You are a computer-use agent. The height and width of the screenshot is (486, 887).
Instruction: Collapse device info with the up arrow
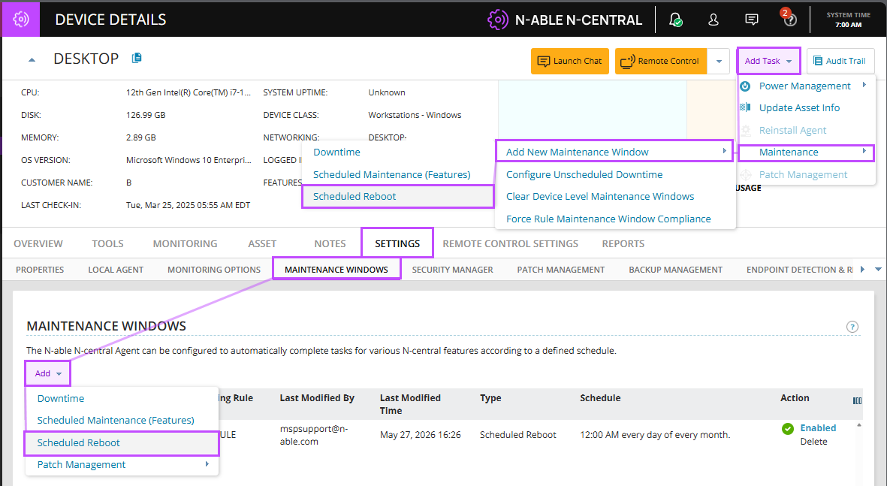32,59
